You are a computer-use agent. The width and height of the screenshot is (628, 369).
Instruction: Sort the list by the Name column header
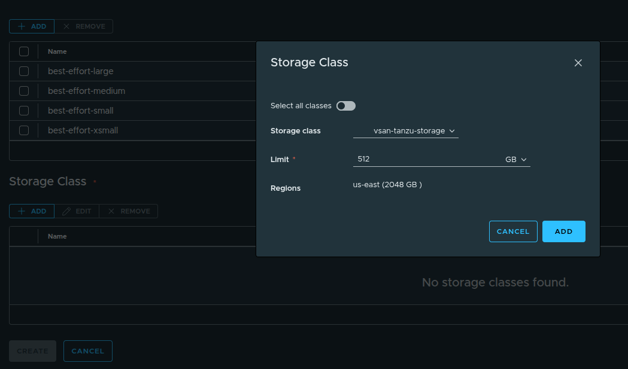click(x=57, y=51)
